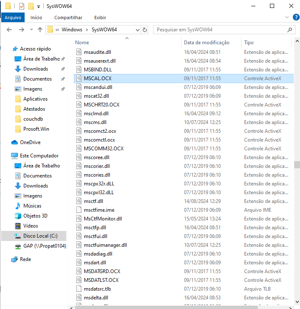
Task: Select the msdelta.dll file name
Action: (x=96, y=298)
